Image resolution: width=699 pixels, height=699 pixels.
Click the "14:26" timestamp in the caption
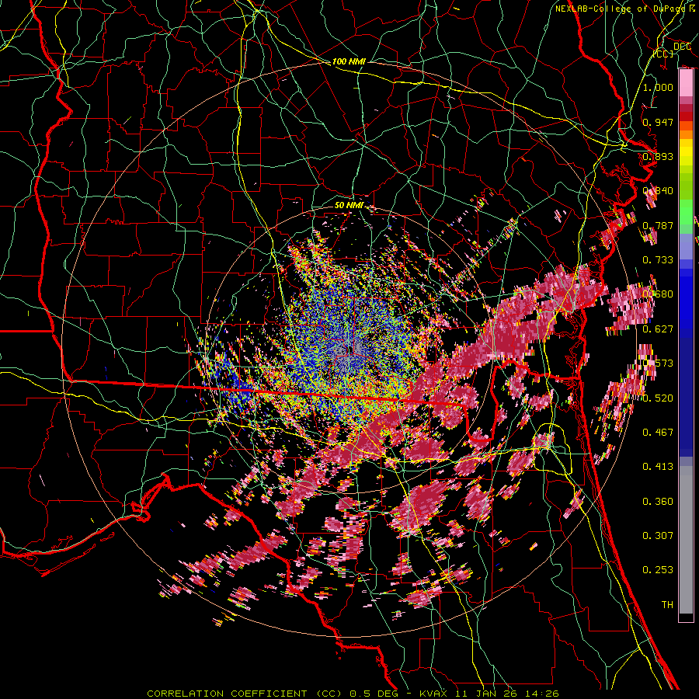coord(543,694)
